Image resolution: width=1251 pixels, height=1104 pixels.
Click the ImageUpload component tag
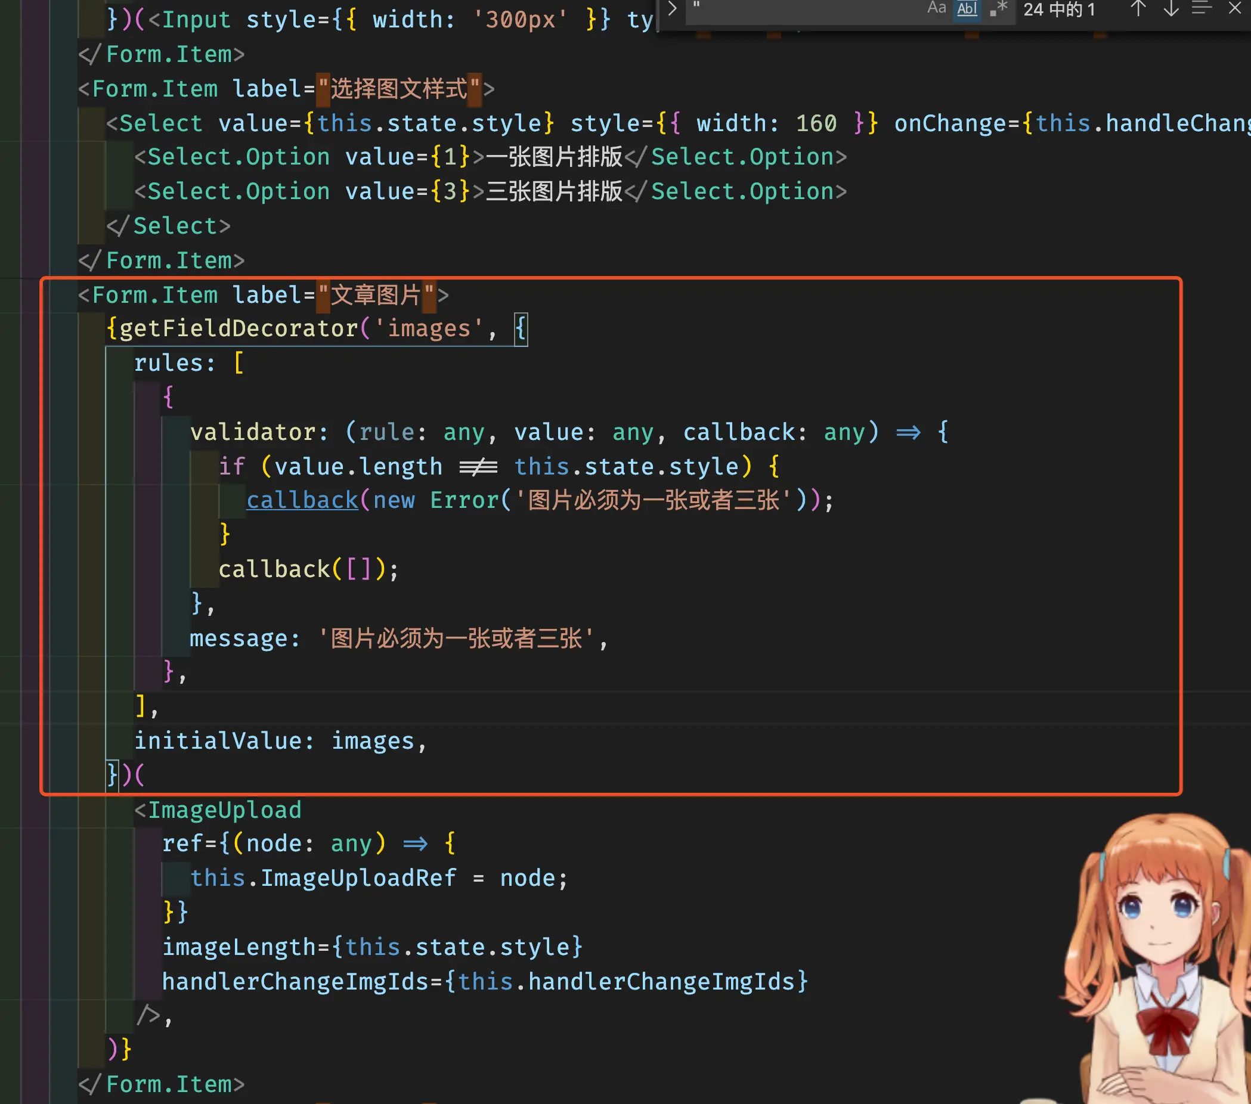225,810
